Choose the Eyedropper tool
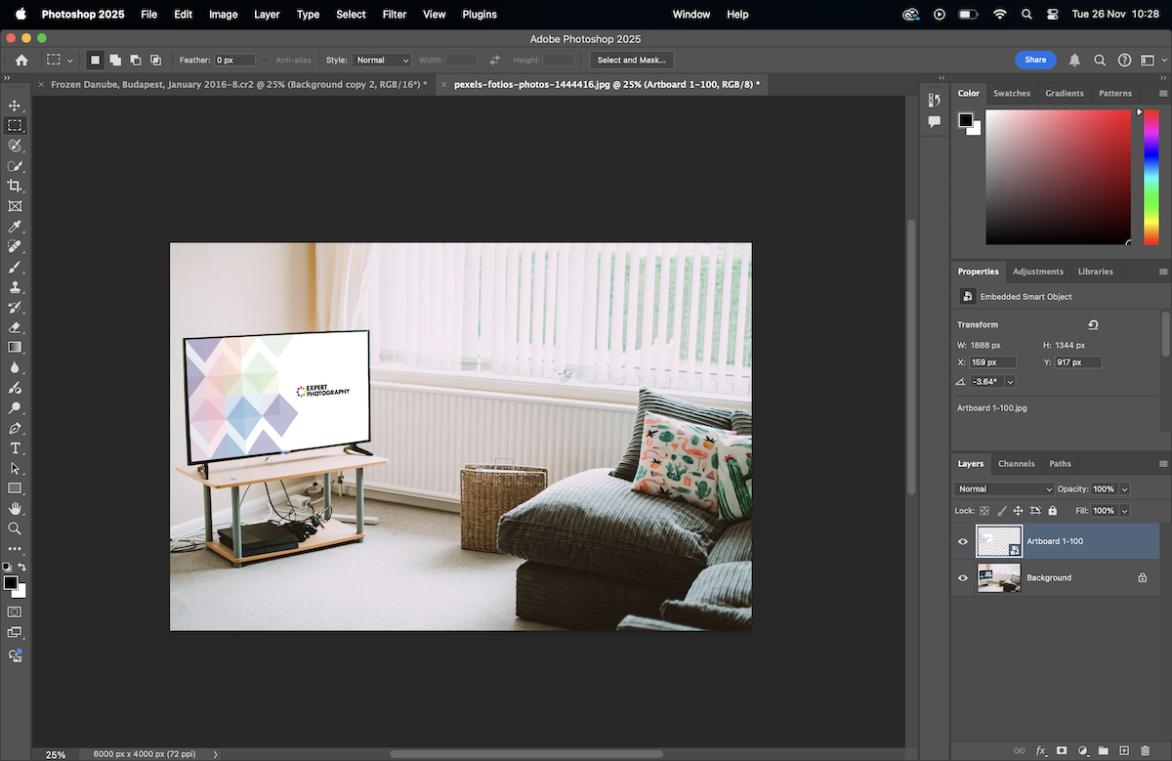Image resolution: width=1172 pixels, height=761 pixels. [x=15, y=227]
